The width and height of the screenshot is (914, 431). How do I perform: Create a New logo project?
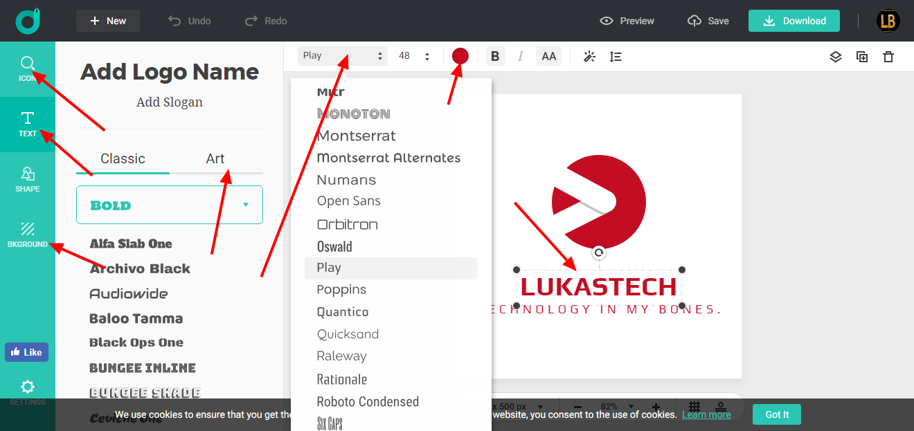(x=108, y=21)
